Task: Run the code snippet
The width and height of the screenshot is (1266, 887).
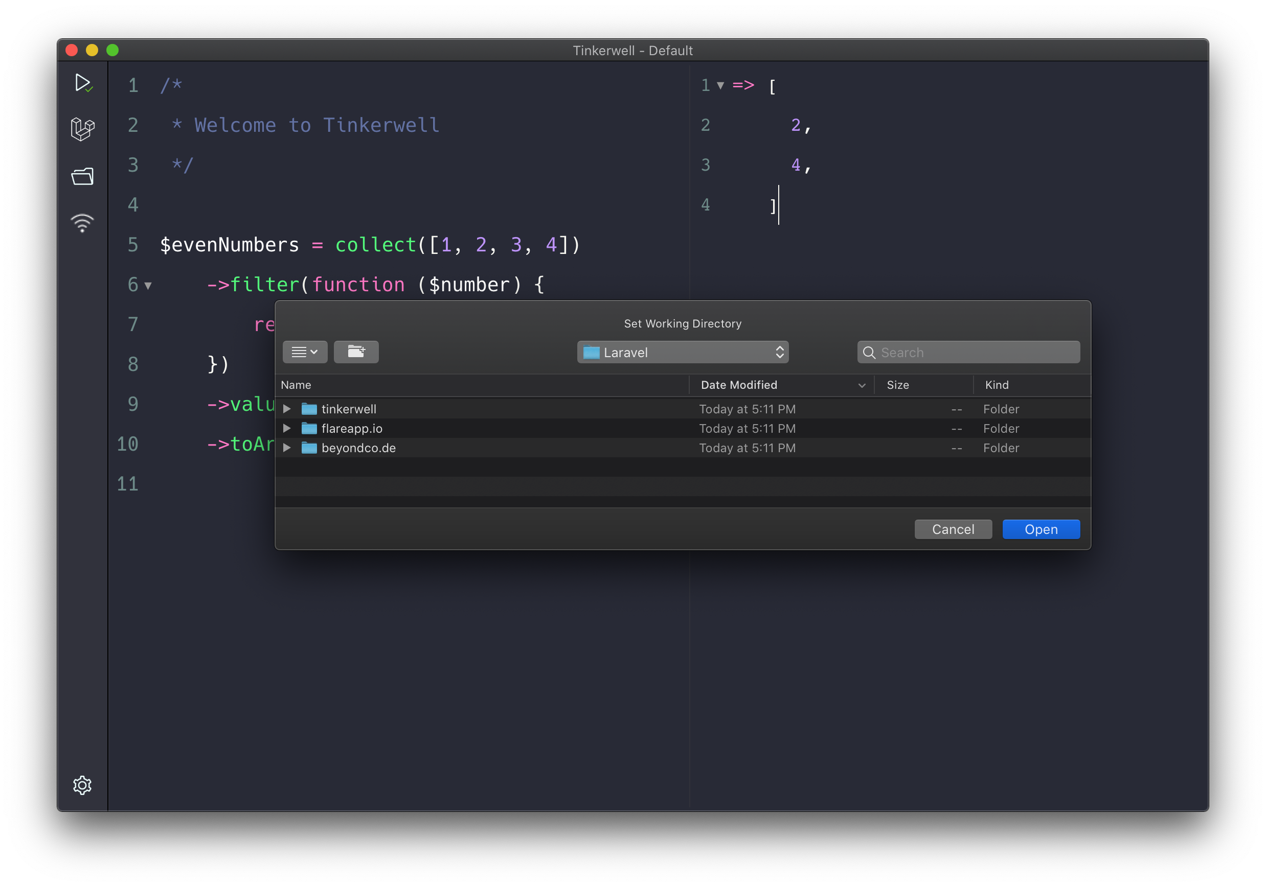Action: point(83,84)
